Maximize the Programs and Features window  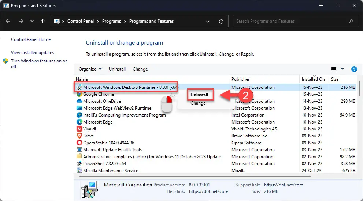[x=337, y=5]
